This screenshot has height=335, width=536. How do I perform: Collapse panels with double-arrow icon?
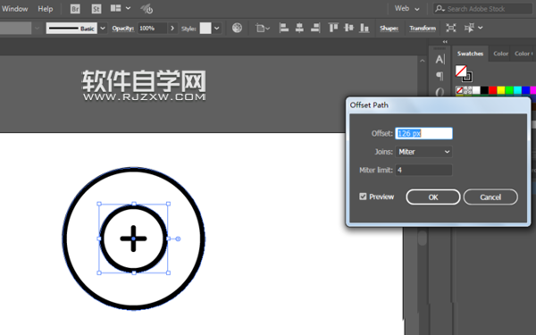[445, 42]
